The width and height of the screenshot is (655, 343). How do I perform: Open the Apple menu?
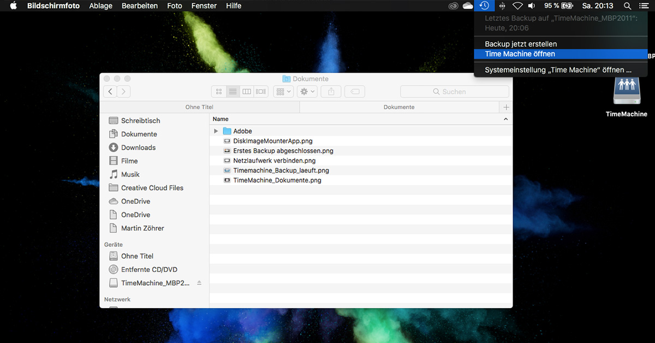14,5
